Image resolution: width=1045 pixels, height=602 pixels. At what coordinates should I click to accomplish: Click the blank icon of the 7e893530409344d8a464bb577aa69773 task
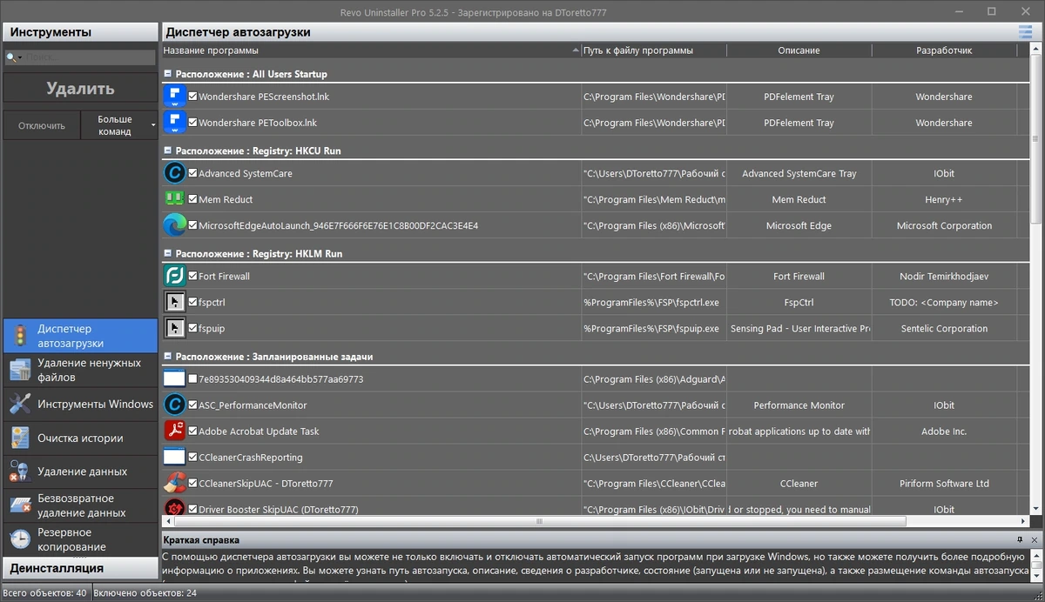point(175,379)
